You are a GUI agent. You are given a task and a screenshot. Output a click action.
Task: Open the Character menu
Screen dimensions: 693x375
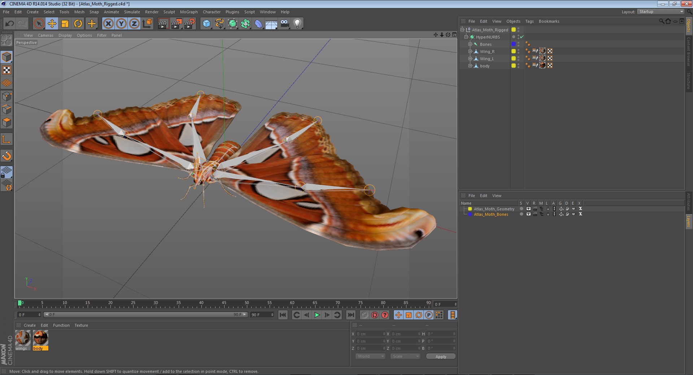212,12
